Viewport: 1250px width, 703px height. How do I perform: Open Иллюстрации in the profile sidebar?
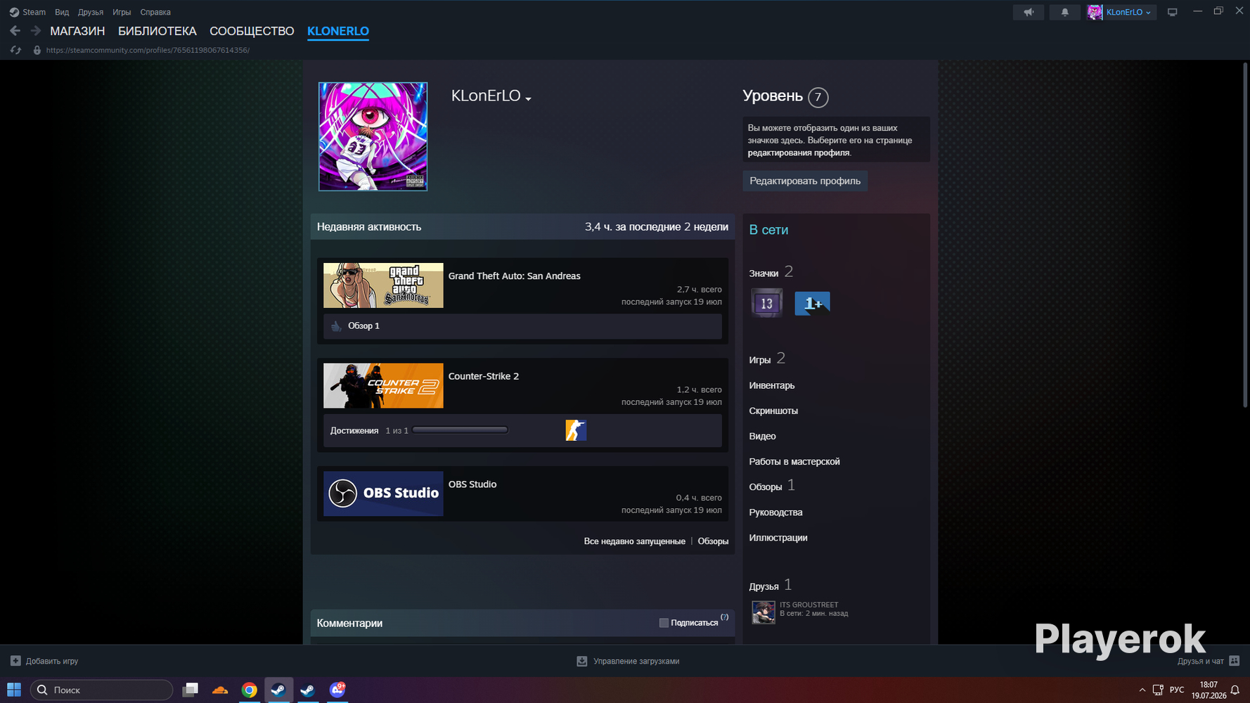pos(778,538)
